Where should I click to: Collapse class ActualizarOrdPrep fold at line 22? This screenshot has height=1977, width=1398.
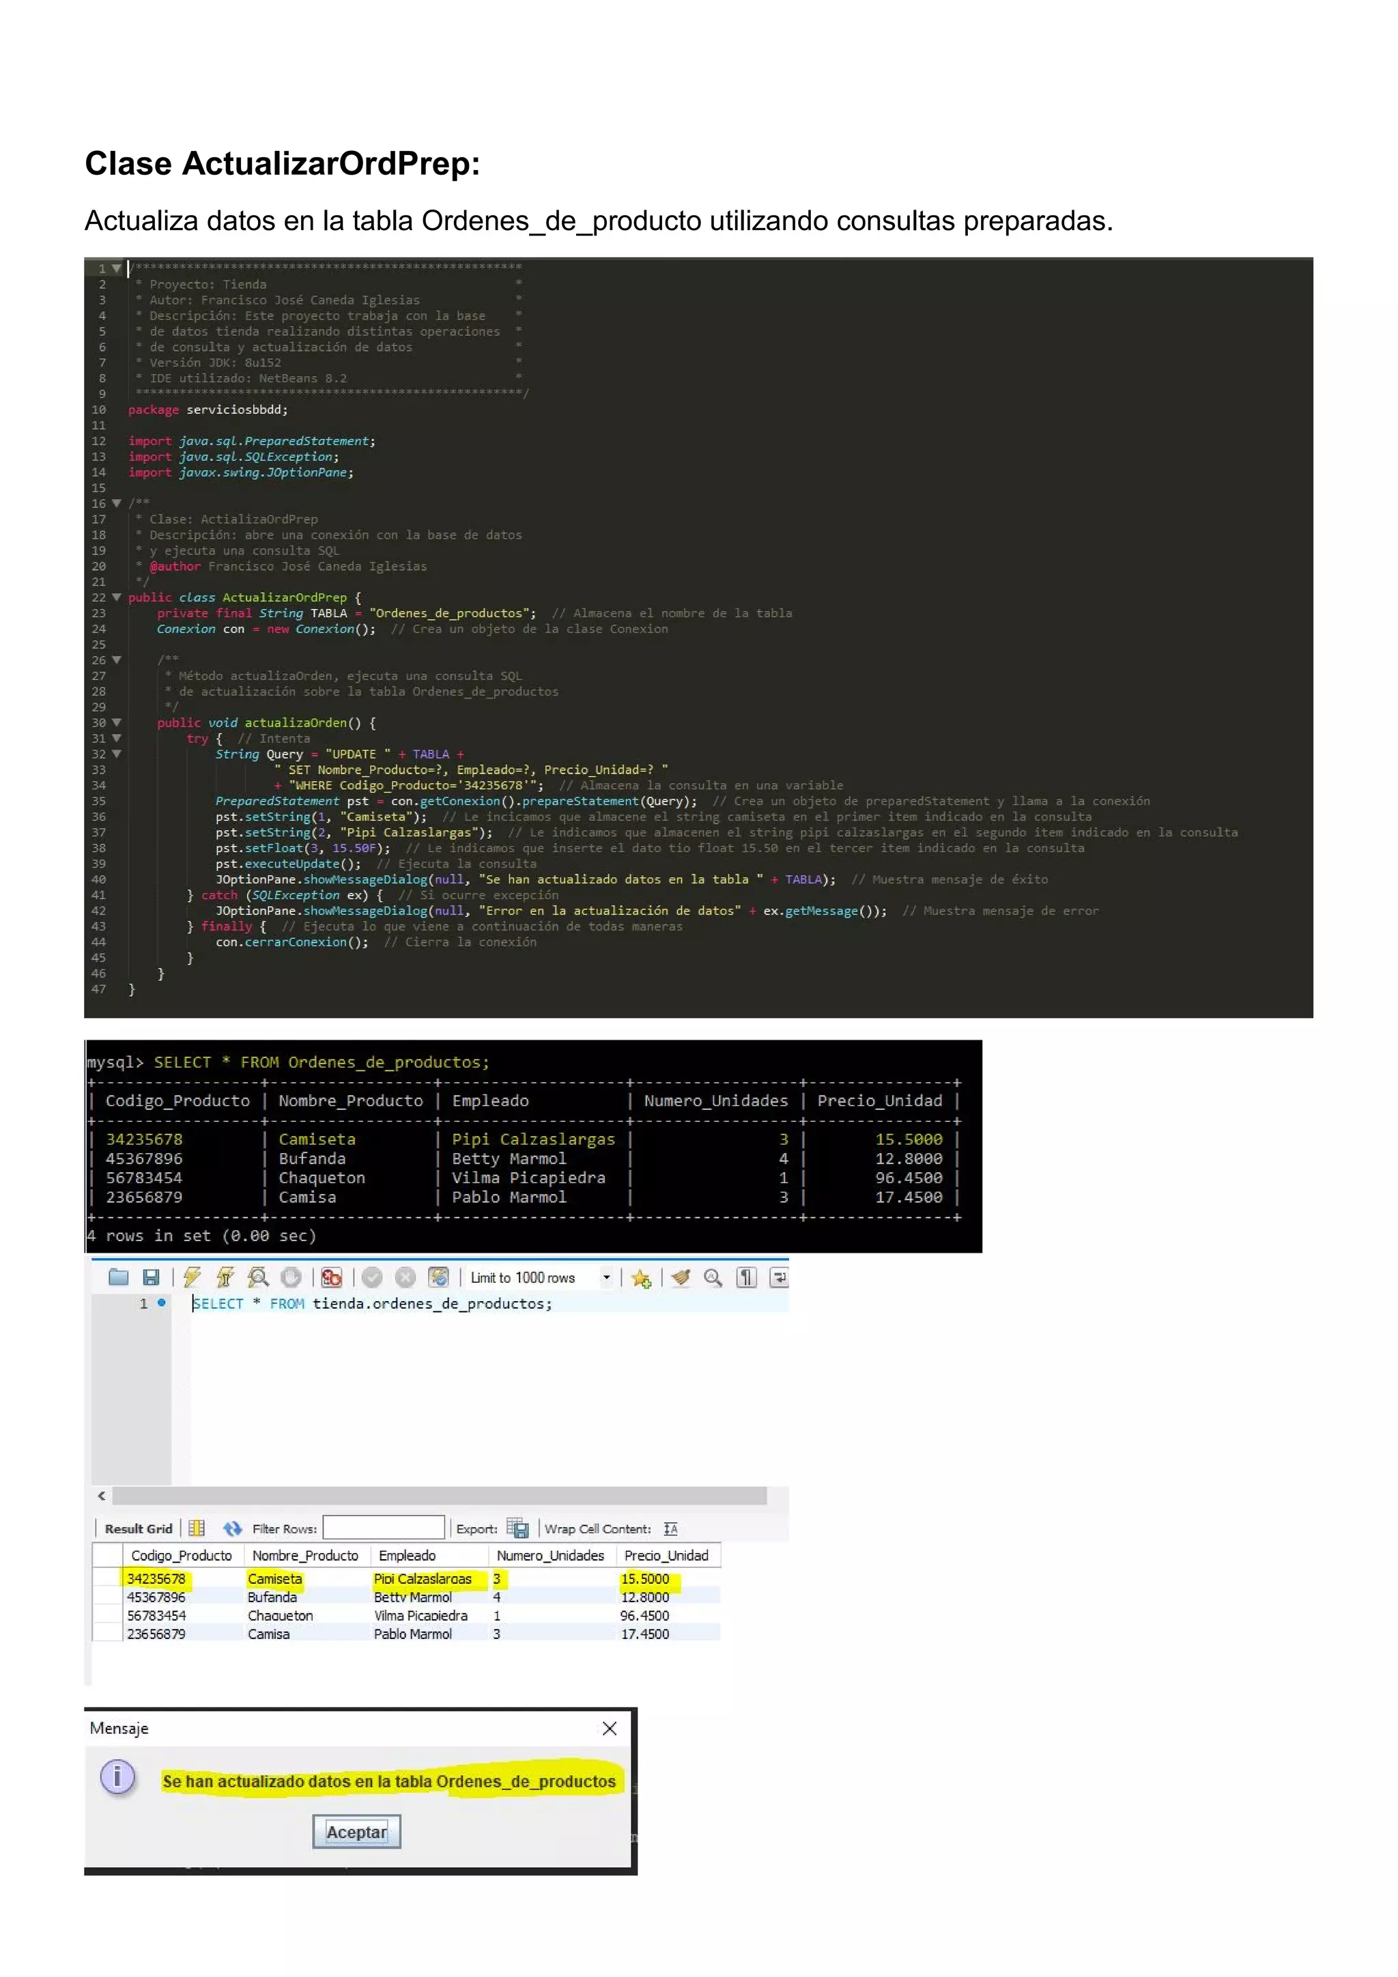[x=116, y=597]
